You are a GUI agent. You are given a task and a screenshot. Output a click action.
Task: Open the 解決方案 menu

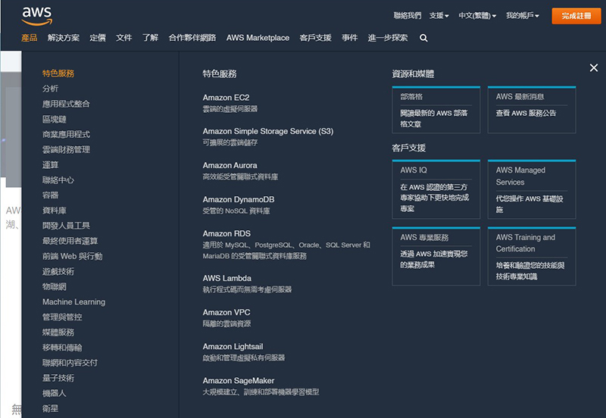coord(64,38)
